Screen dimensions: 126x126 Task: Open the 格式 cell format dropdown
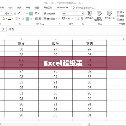(121, 20)
